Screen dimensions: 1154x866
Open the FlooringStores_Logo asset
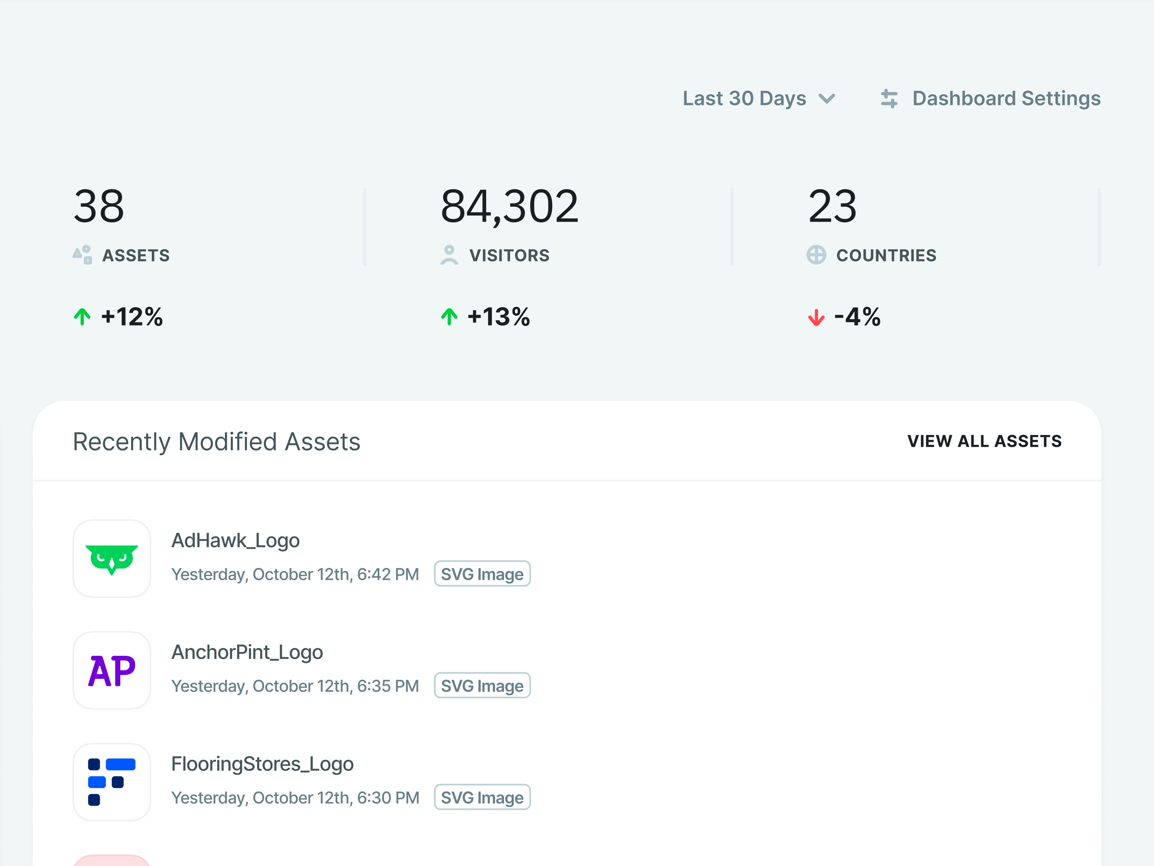pyautogui.click(x=263, y=764)
